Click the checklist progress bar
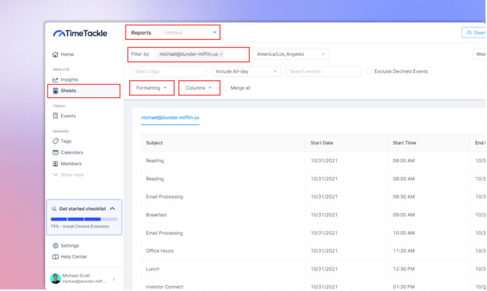The image size is (487, 291). (84, 219)
